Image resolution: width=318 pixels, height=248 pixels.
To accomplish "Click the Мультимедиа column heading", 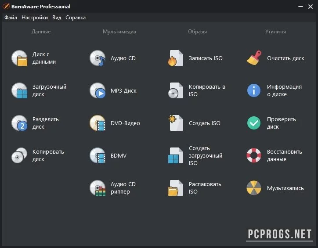I will 119,32.
